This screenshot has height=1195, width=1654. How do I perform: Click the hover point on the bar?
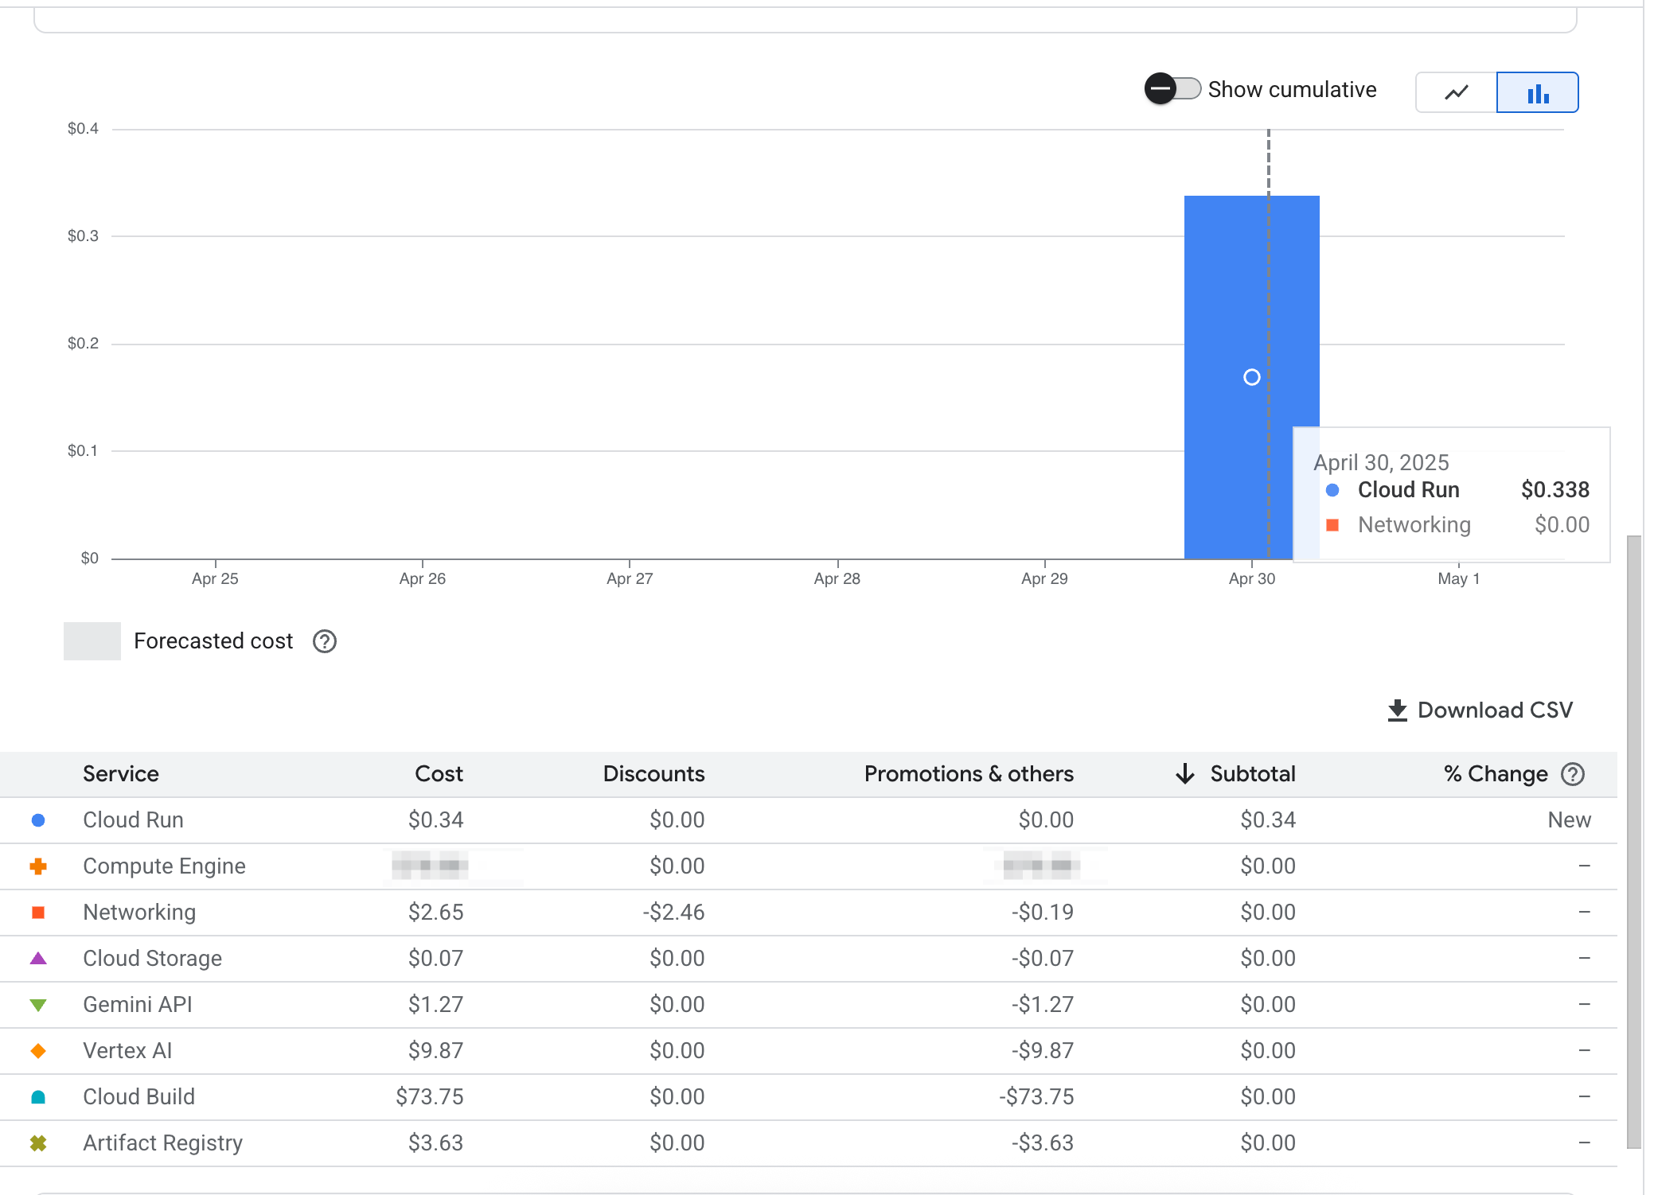pyautogui.click(x=1252, y=377)
